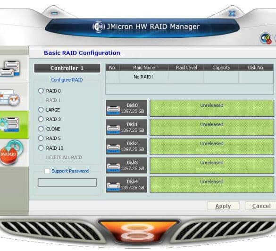This screenshot has height=251, width=276.
Task: Select the Disk0 Unreleased green bar
Action: [x=212, y=108]
